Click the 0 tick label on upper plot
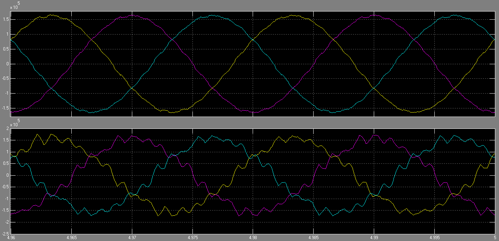Screen dimensions: 499x241 [x=7, y=64]
